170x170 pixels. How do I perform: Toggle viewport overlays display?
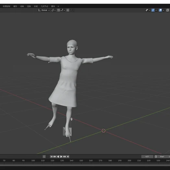160,10
